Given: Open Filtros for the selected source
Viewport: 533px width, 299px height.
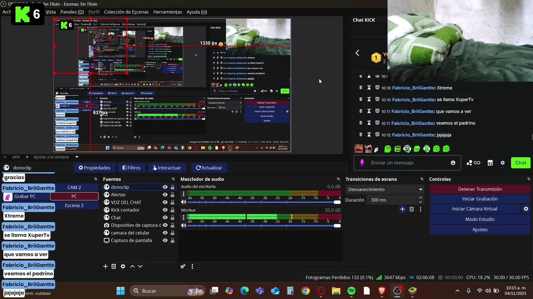Looking at the screenshot, I should click(x=131, y=168).
